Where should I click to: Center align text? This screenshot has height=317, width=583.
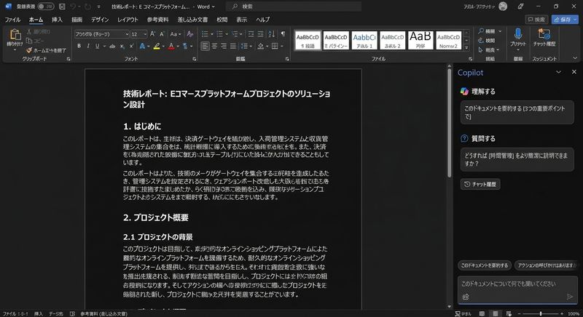point(214,47)
